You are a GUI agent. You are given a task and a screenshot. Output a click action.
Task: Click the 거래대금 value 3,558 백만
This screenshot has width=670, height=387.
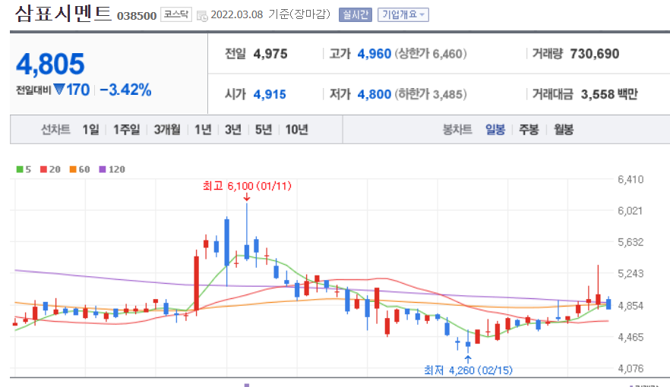609,94
